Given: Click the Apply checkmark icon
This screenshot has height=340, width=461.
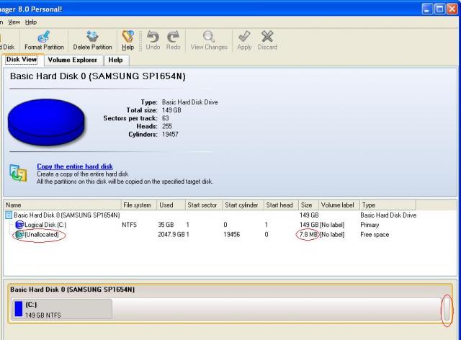Looking at the screenshot, I should (x=244, y=37).
